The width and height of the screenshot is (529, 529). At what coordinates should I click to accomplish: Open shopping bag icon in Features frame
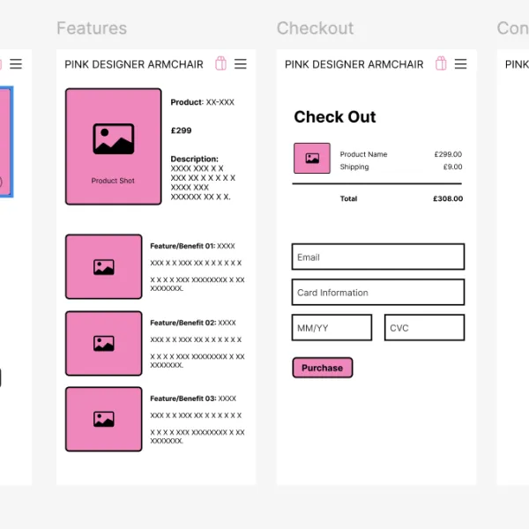(x=220, y=63)
